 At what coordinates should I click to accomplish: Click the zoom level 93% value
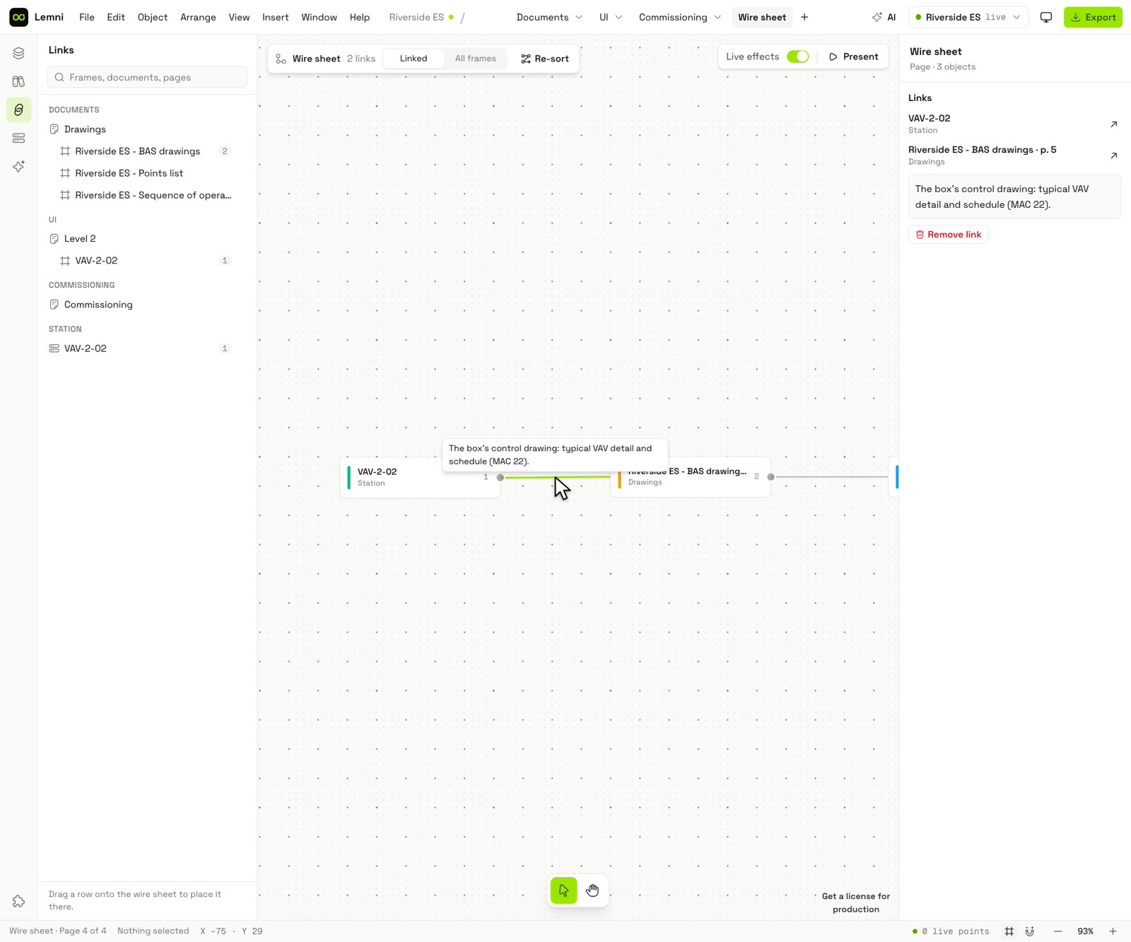1085,931
